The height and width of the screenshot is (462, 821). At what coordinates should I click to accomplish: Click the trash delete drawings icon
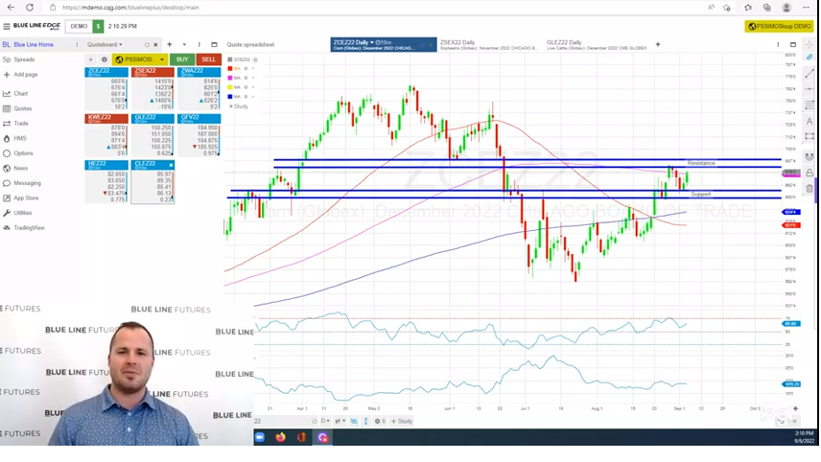[809, 188]
